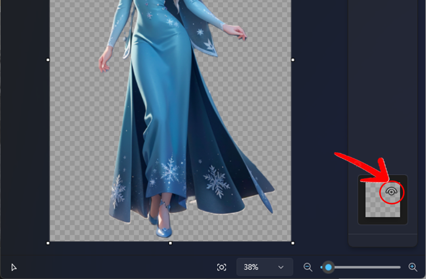Click the zoom in magnifier icon
The width and height of the screenshot is (426, 279).
pyautogui.click(x=413, y=267)
